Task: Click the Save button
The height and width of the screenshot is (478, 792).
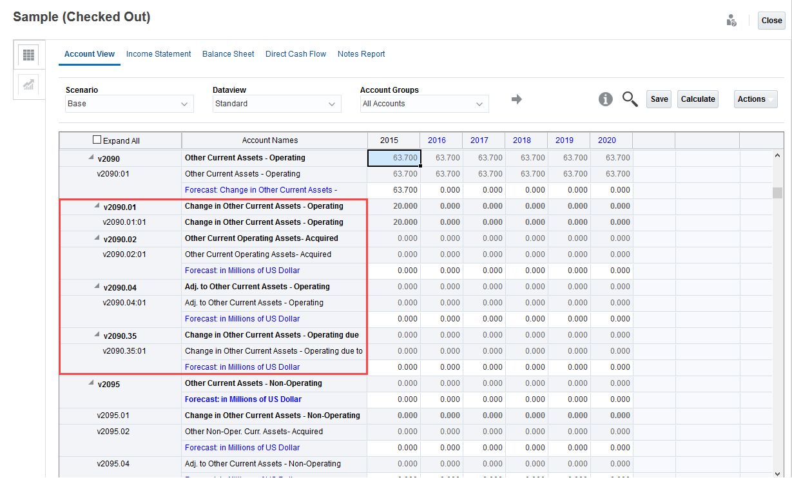Action: [659, 99]
